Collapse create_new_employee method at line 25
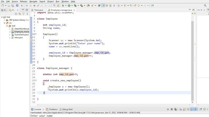Screen dimensions: 209x117 click(36, 80)
